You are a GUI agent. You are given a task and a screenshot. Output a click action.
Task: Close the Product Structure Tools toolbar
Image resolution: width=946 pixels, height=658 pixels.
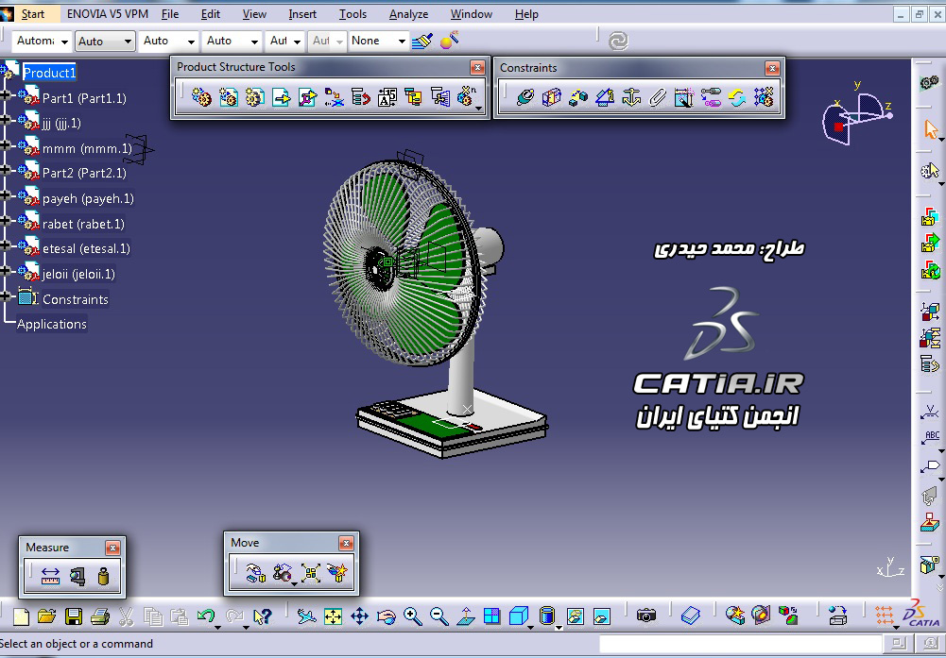click(477, 67)
